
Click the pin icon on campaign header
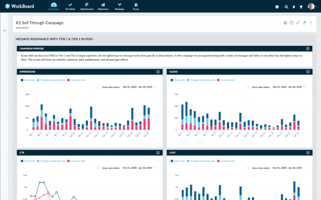pos(304,23)
